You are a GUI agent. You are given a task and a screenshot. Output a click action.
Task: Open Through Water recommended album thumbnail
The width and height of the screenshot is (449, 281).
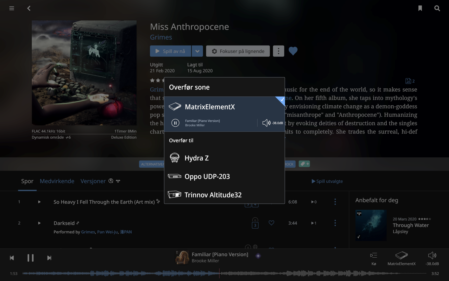tap(371, 225)
